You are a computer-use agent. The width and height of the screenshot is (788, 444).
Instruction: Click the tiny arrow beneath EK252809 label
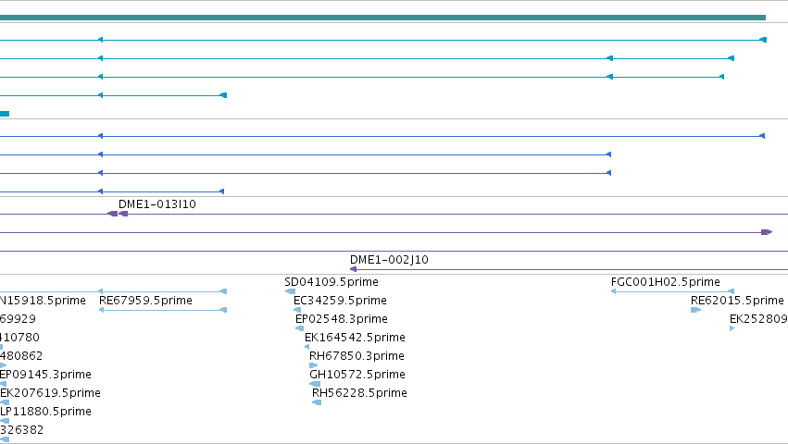732,328
